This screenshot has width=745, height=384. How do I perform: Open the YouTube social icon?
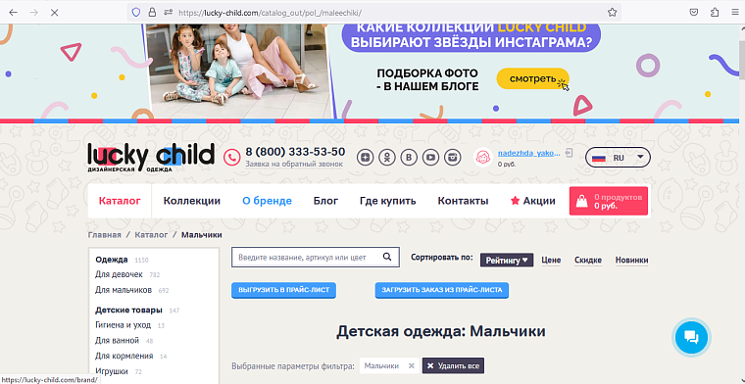coord(431,157)
